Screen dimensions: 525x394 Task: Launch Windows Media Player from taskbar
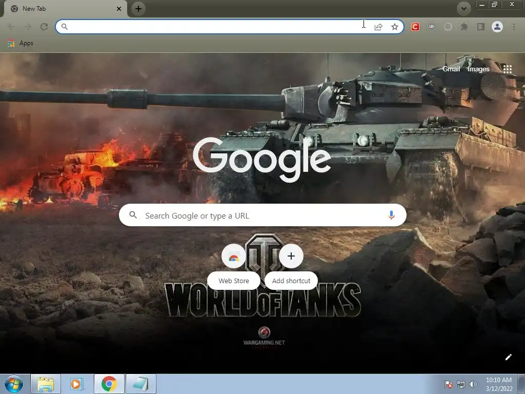(x=77, y=384)
